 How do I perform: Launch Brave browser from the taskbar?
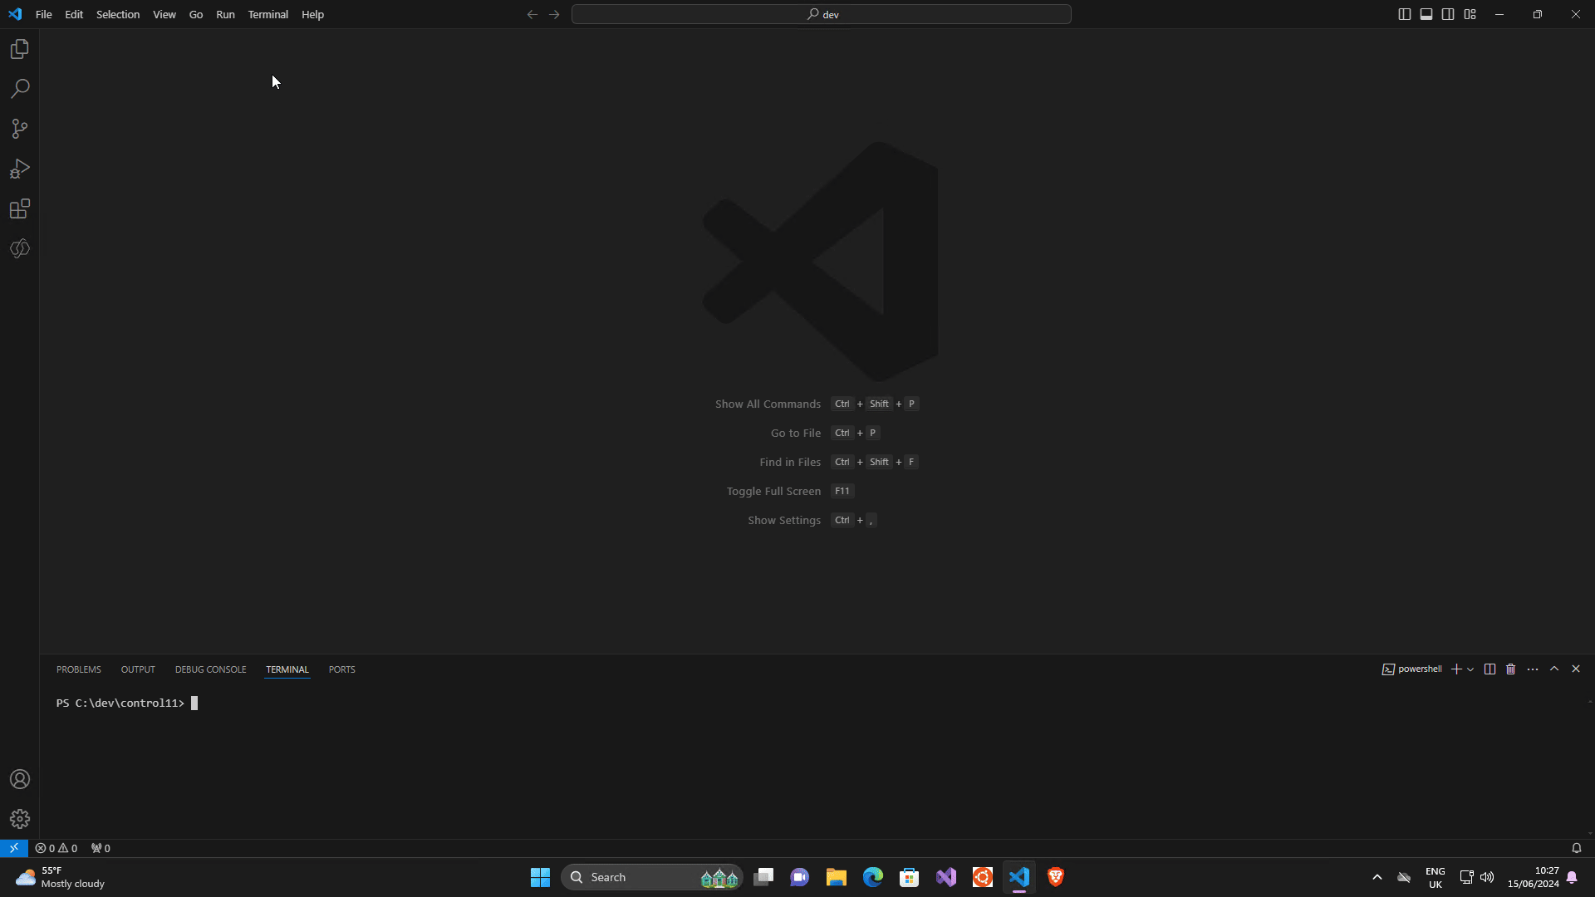point(1056,876)
